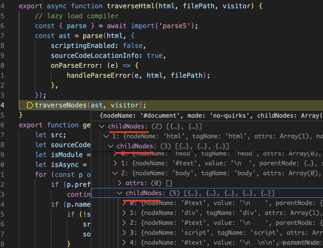
Task: Click the handleParseError function call
Action: point(99,75)
